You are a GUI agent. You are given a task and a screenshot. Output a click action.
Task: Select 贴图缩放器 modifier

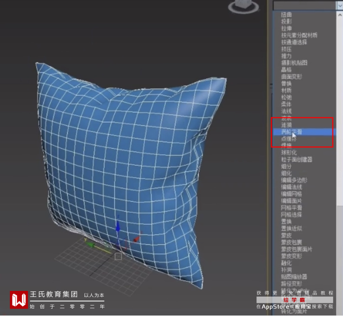[x=294, y=277]
